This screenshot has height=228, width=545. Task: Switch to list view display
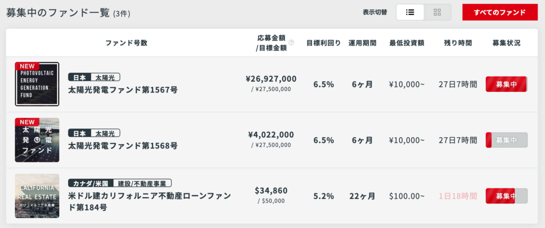tap(410, 12)
